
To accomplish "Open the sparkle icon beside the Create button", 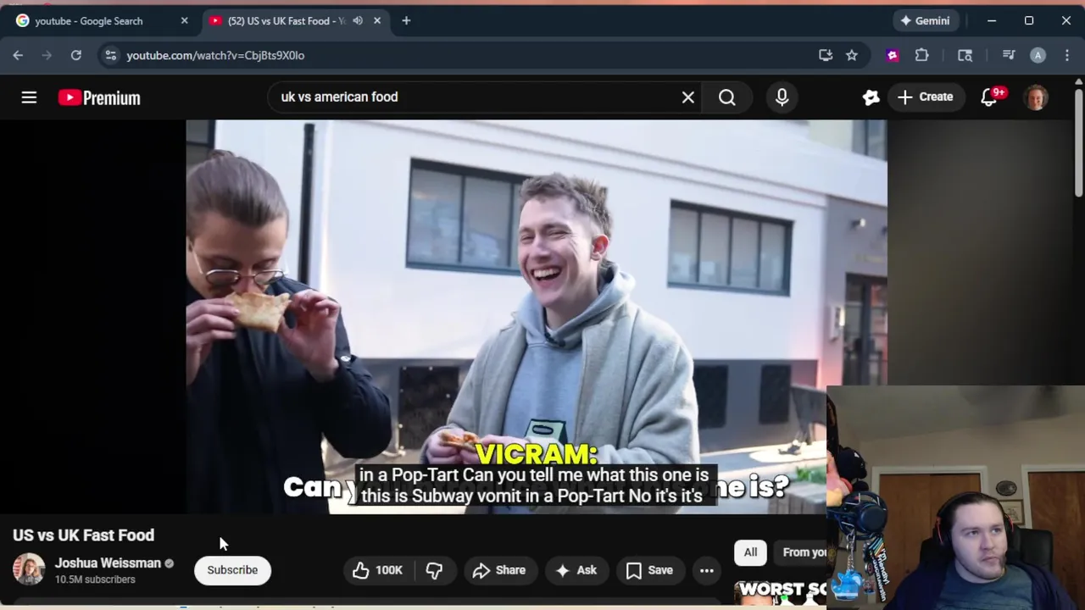I will pos(871,97).
